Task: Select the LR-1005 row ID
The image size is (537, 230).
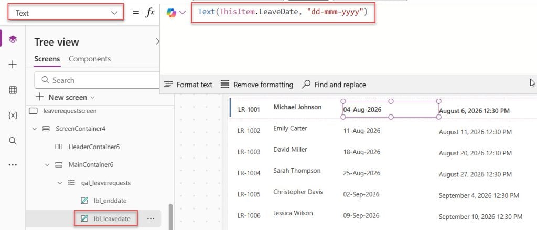Action: [249, 194]
